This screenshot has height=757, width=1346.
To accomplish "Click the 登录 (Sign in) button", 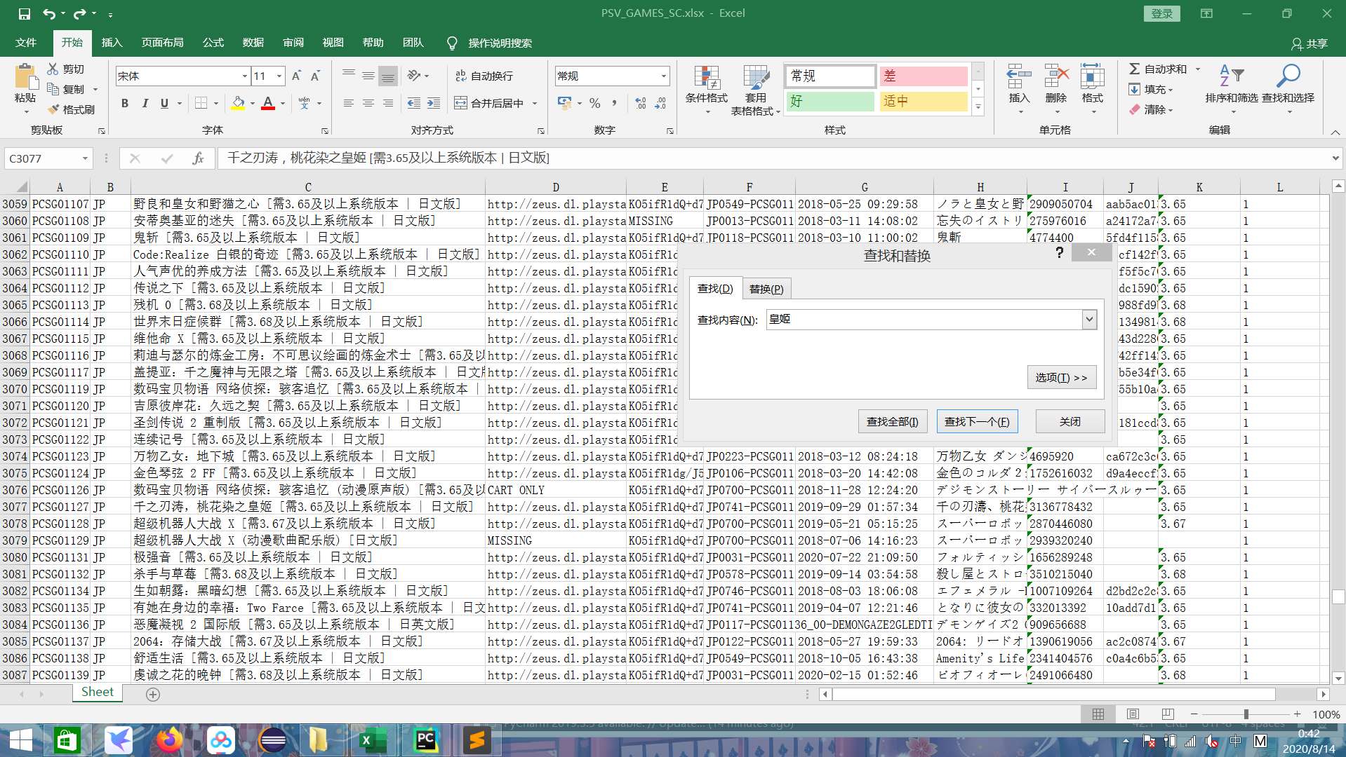I will pos(1162,13).
